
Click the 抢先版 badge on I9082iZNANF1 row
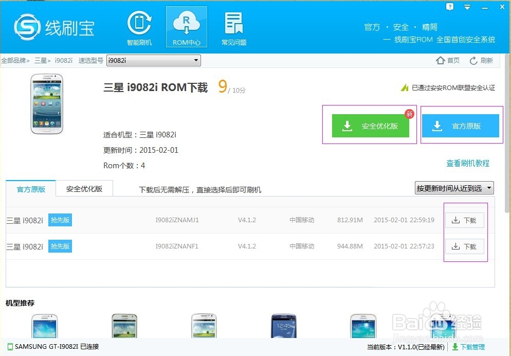[60, 246]
